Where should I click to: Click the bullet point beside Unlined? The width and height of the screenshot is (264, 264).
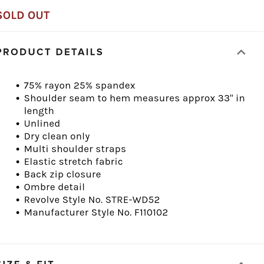(18, 124)
